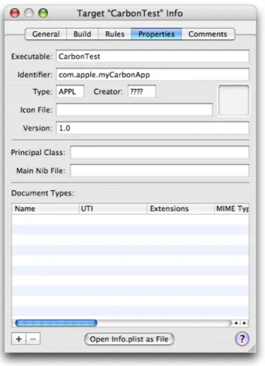
Task: Go to the Comments tab
Action: [x=208, y=34]
